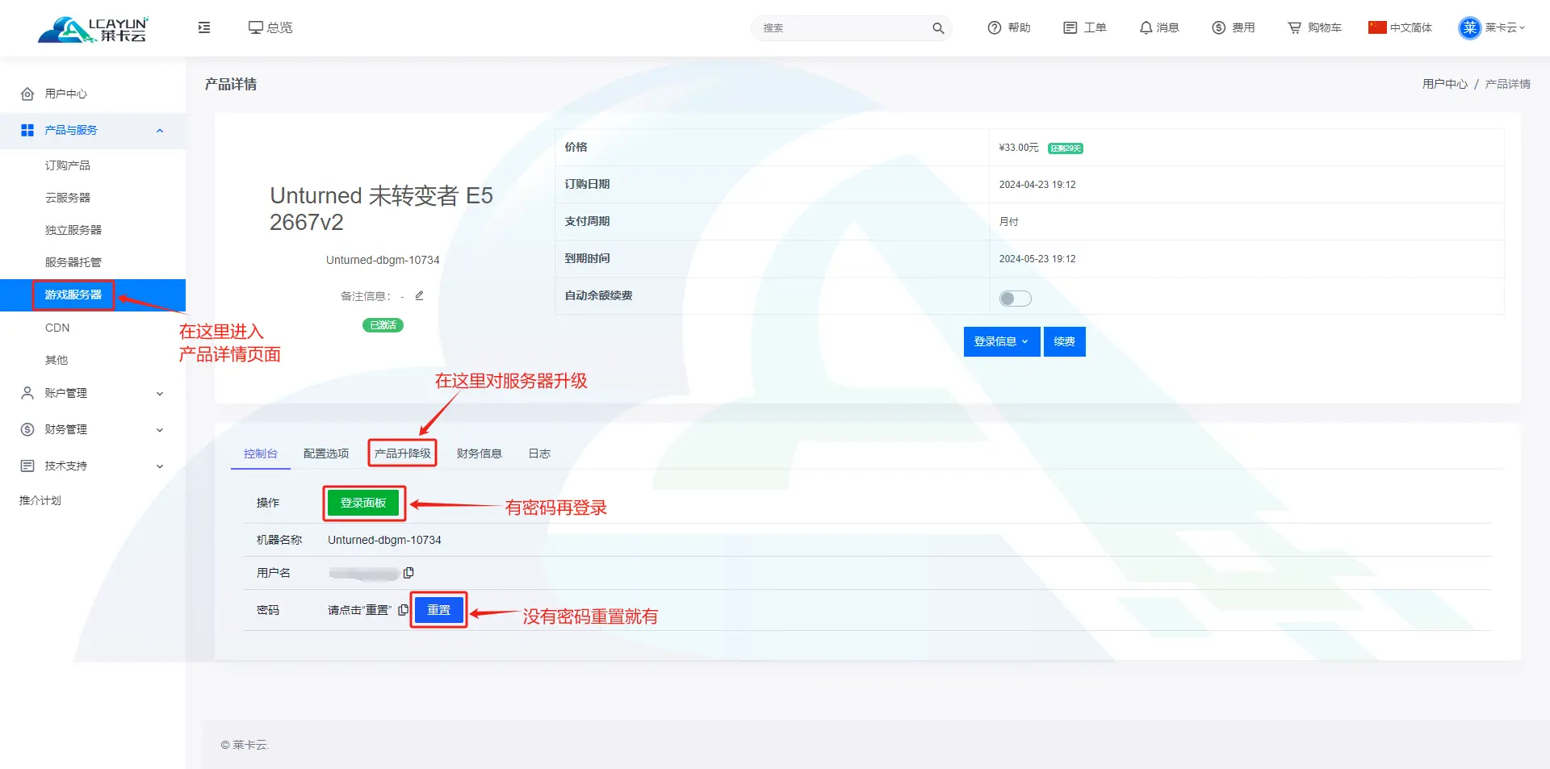Screen dimensions: 1550x769
Task: Open 云服务器 in the sidebar
Action: 68,198
